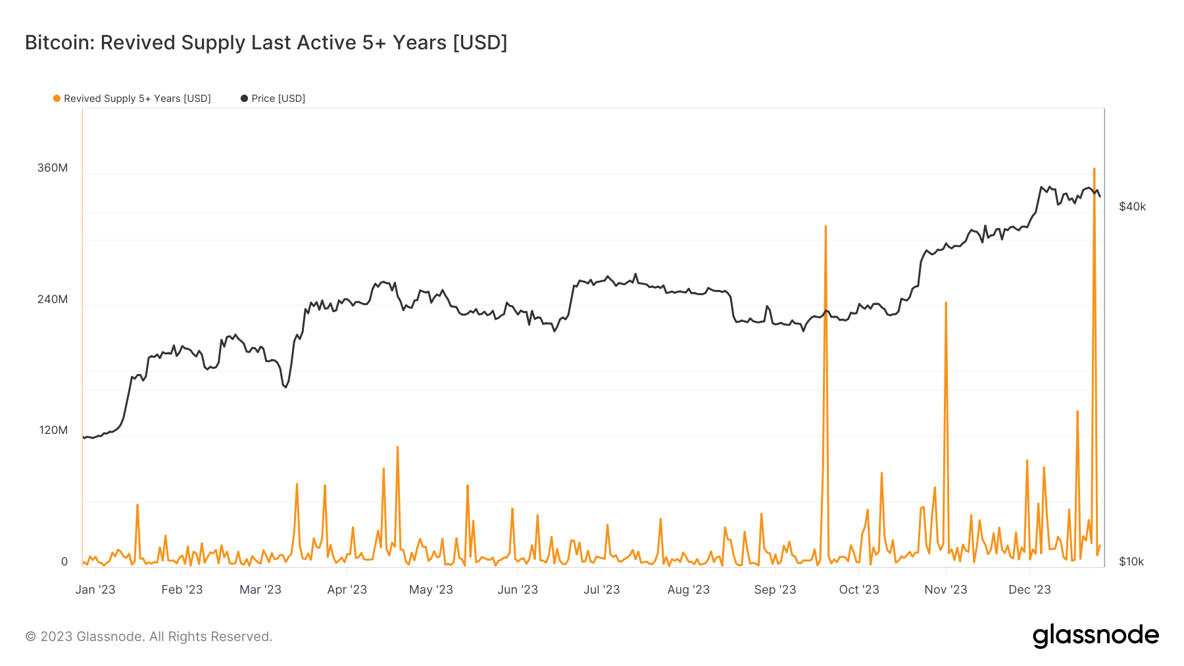Click the orange Revived Supply legend dot
Image resolution: width=1184 pixels, height=666 pixels.
(57, 99)
